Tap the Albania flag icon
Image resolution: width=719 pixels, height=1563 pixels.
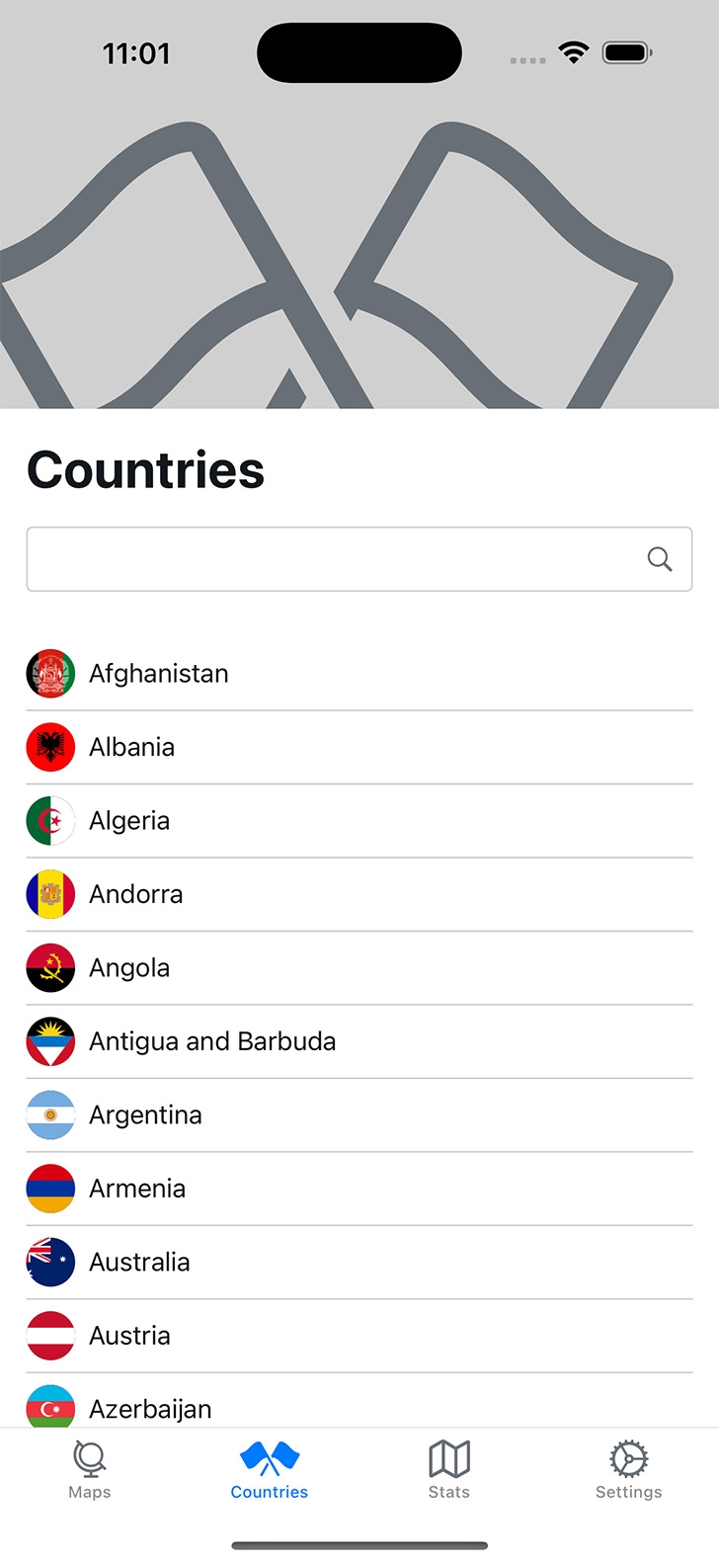pos(50,747)
